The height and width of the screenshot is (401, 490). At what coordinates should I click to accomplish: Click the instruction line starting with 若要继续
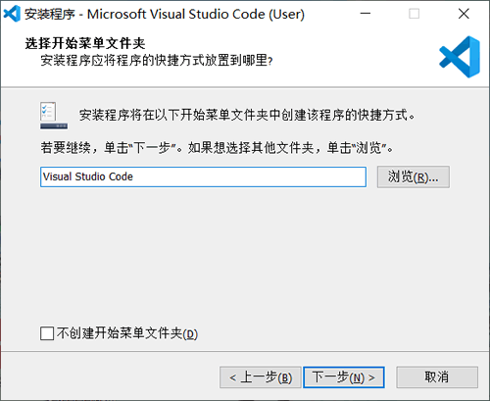point(217,148)
